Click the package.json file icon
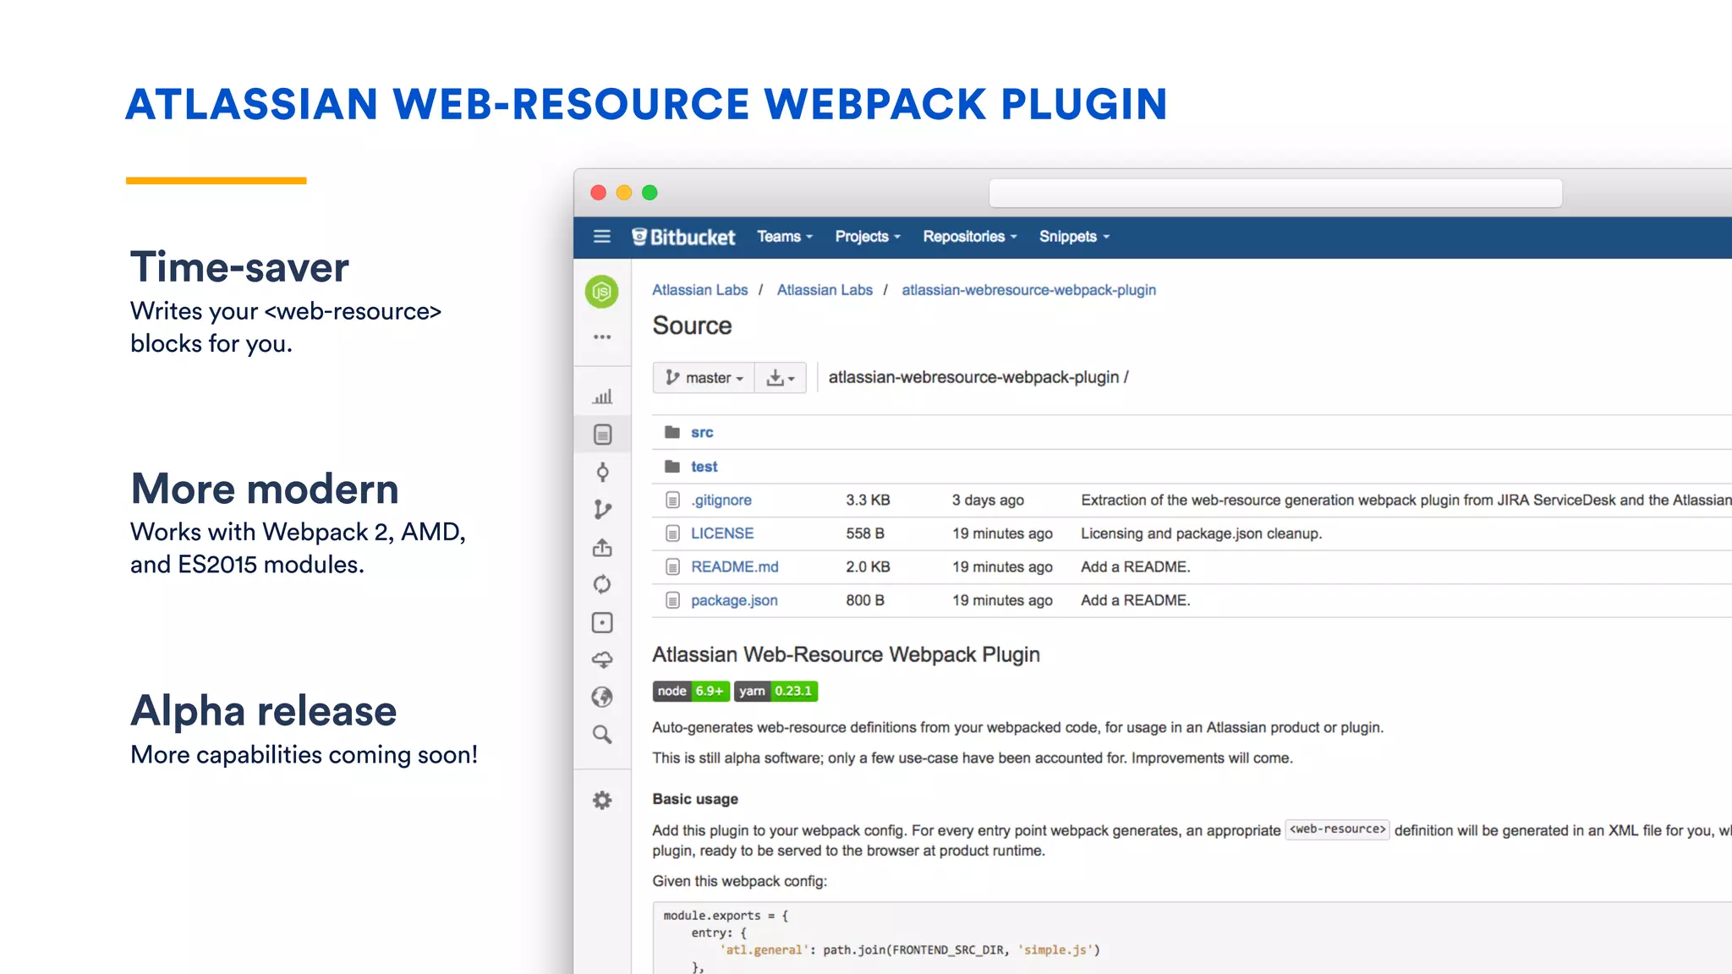1732x974 pixels. point(672,600)
